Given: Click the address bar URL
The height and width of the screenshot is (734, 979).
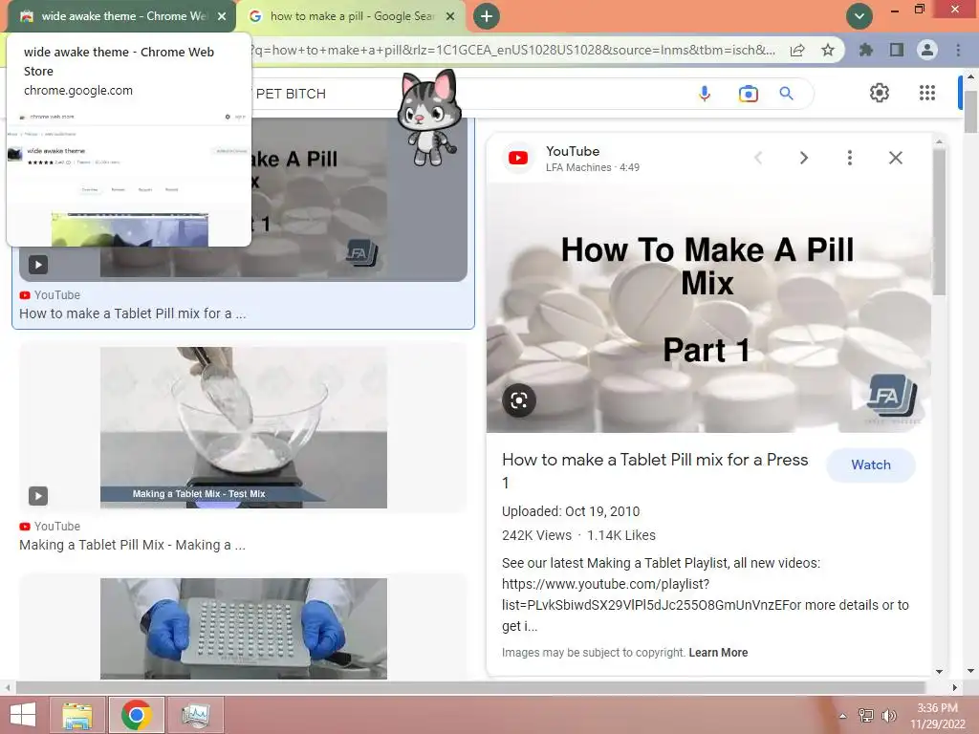Looking at the screenshot, I should coord(513,50).
